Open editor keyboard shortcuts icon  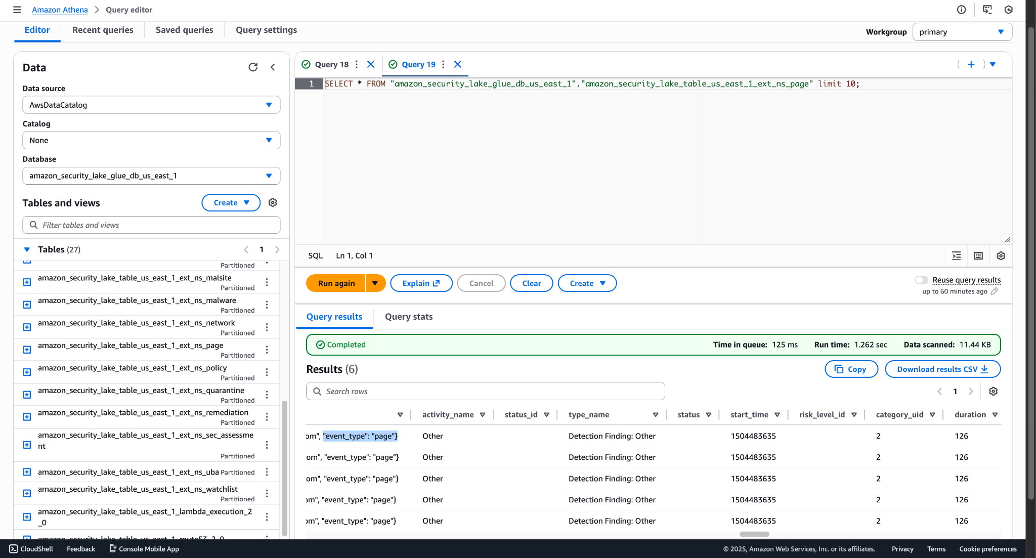pyautogui.click(x=978, y=256)
